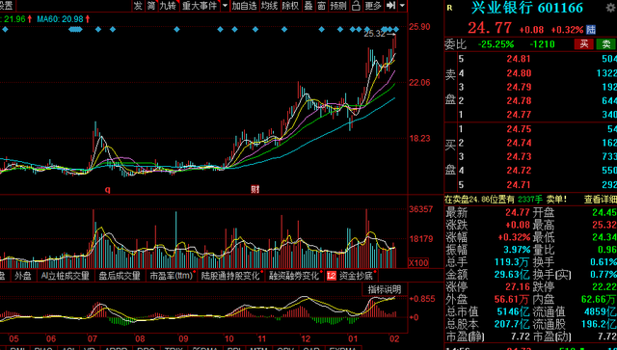Open the 查看详细 details link
Screen dimensions: 617x350
[600, 200]
